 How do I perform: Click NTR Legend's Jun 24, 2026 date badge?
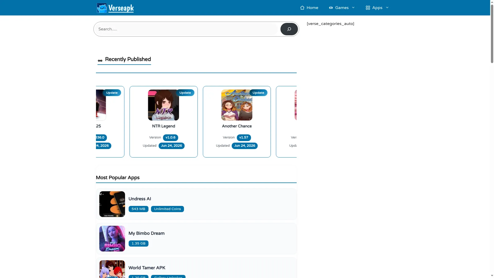pos(171,146)
